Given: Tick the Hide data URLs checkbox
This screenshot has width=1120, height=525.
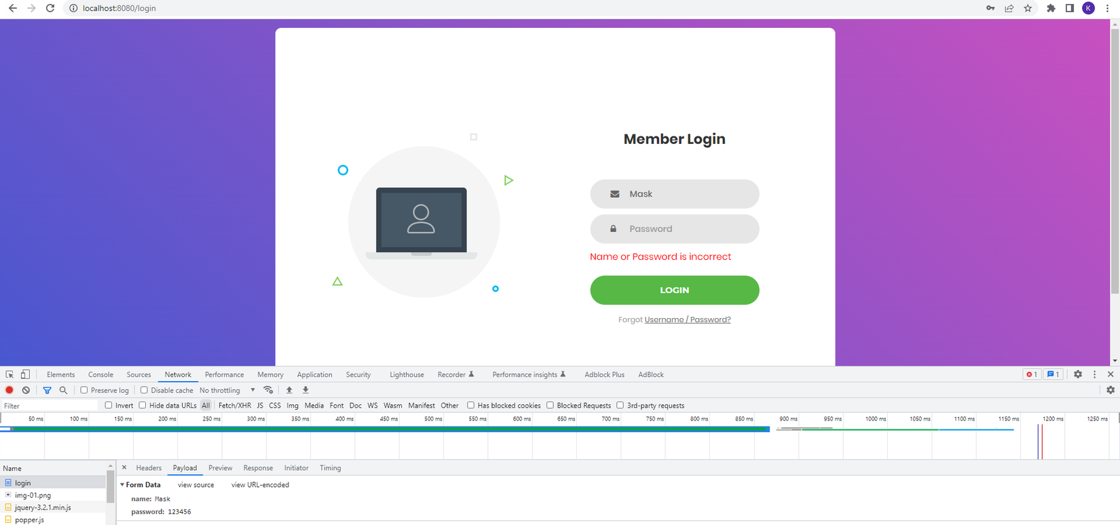Looking at the screenshot, I should coord(143,405).
